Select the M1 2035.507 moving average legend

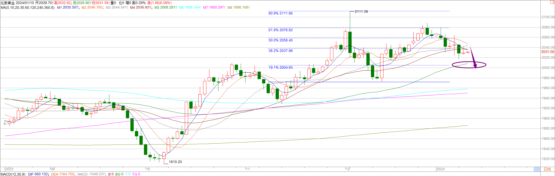(68, 7)
